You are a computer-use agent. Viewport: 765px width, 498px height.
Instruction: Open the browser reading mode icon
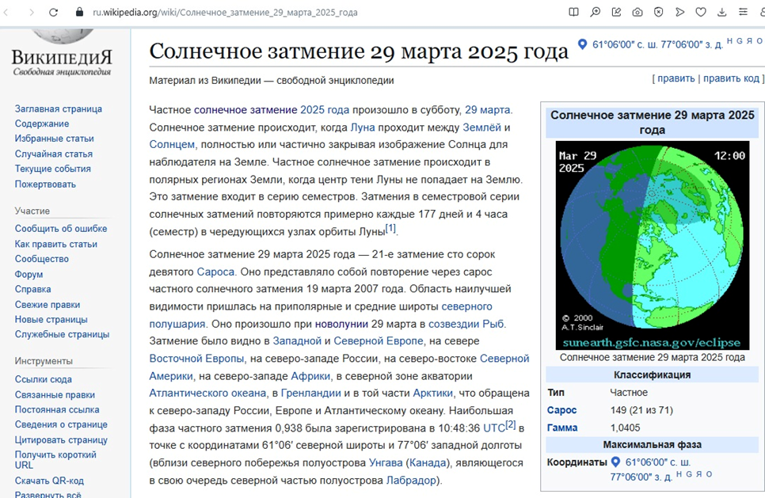click(x=573, y=12)
